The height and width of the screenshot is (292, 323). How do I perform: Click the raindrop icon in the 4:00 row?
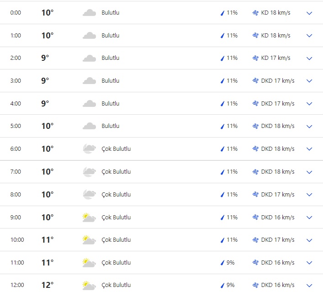click(222, 104)
